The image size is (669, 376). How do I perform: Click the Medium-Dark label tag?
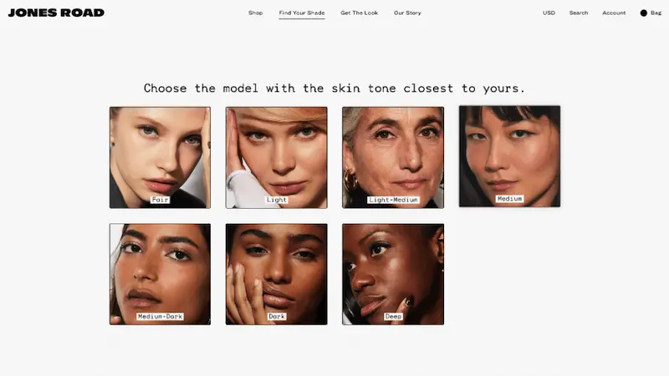[160, 317]
